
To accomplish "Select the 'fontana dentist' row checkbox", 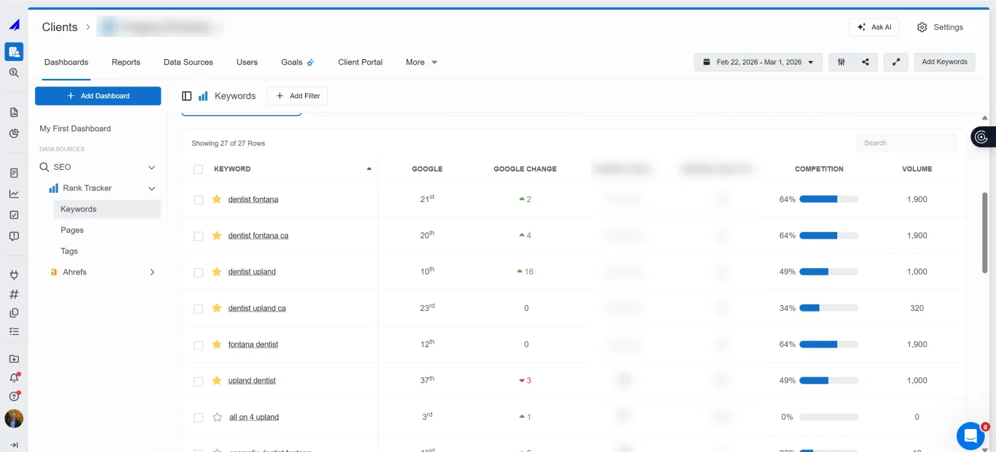I will (199, 345).
